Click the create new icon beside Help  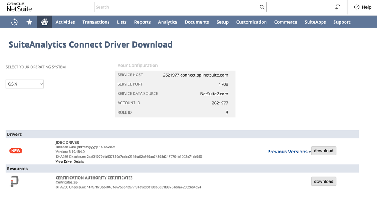tap(338, 7)
